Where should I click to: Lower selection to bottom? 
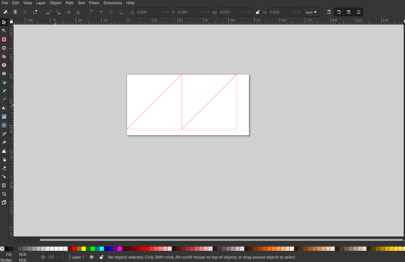(121, 12)
